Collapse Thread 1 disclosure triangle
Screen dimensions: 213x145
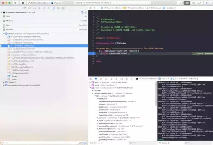[4, 34]
